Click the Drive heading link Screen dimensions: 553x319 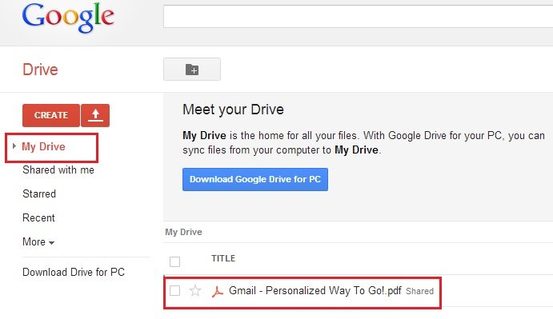[x=40, y=70]
